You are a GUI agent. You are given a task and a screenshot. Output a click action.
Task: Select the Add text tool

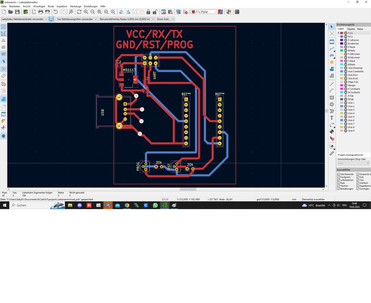coord(332,118)
